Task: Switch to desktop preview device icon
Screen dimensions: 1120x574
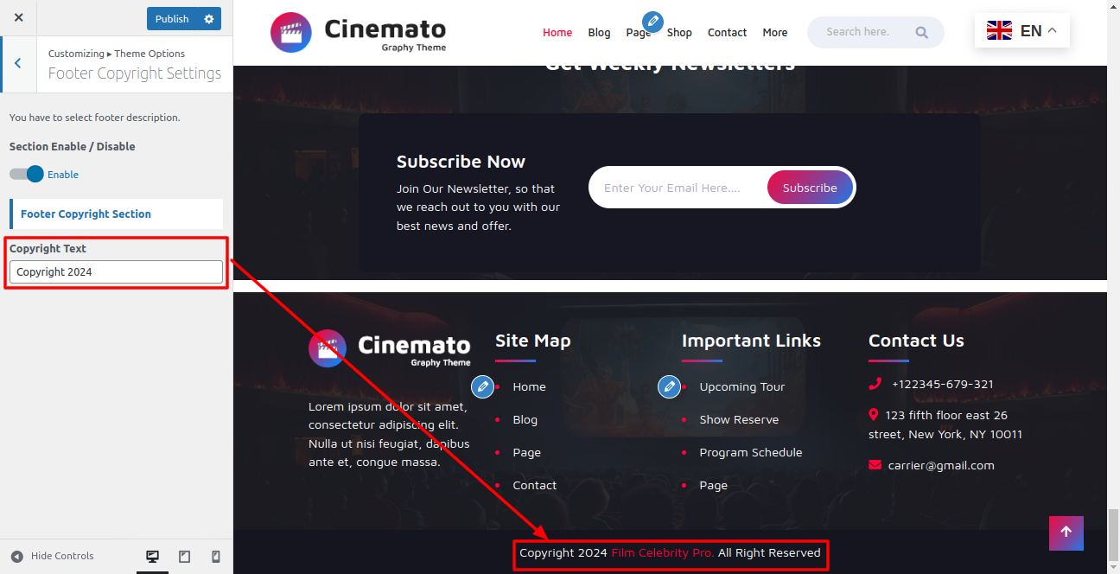Action: click(x=153, y=557)
